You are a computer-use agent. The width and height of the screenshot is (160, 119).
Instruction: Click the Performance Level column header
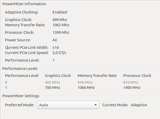pos(22,76)
